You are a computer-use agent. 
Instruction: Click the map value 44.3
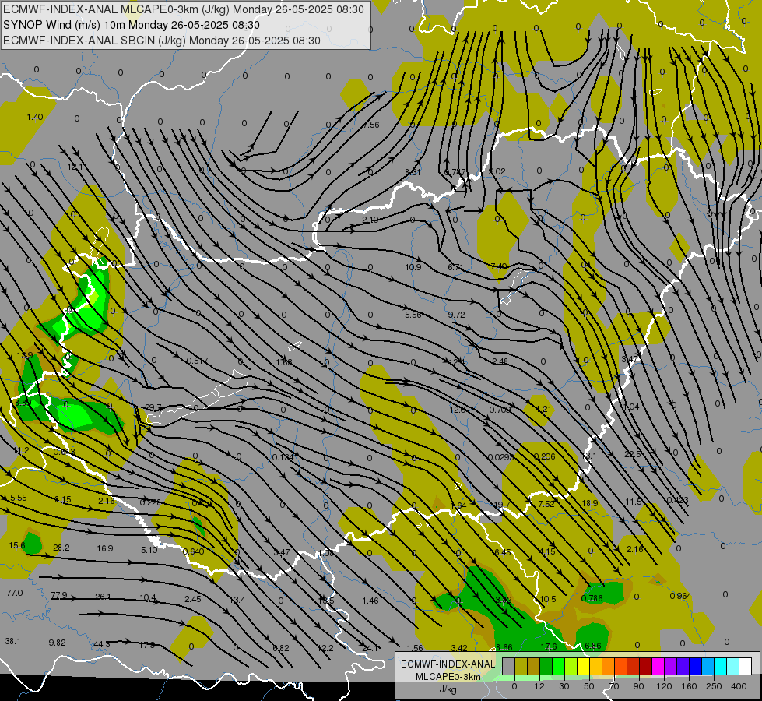pyautogui.click(x=101, y=645)
